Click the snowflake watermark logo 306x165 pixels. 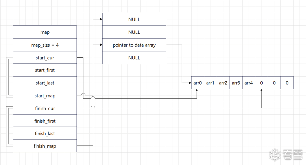(275, 155)
